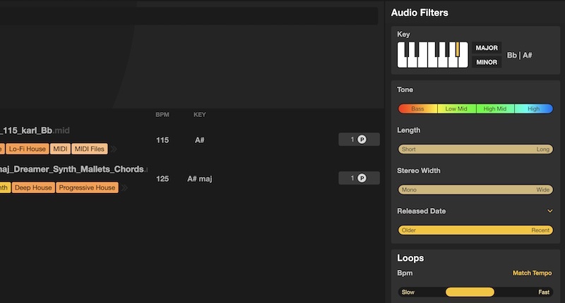Toggle the MINOR key filter
Screen dimensions: 565x303
[487, 62]
